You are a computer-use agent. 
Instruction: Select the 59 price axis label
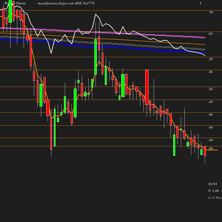[211, 59]
